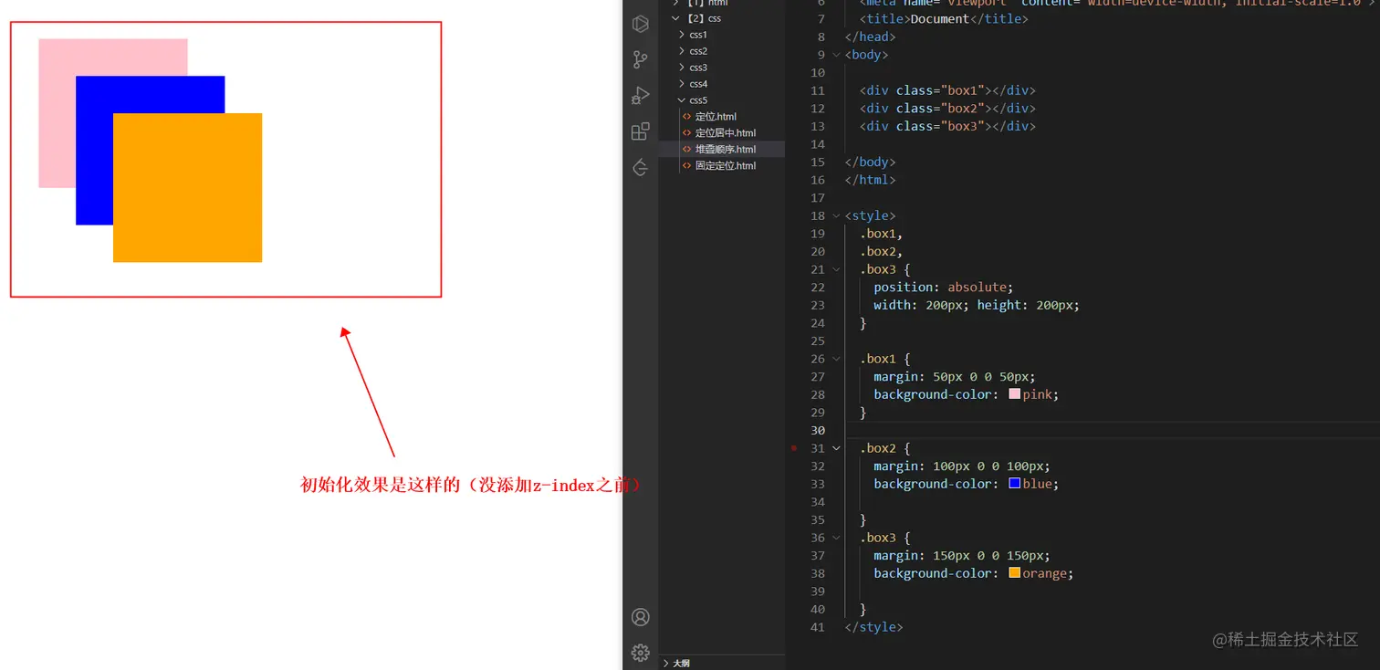The image size is (1380, 670).
Task: Fold the .box2 rule at line 31
Action: coord(836,448)
